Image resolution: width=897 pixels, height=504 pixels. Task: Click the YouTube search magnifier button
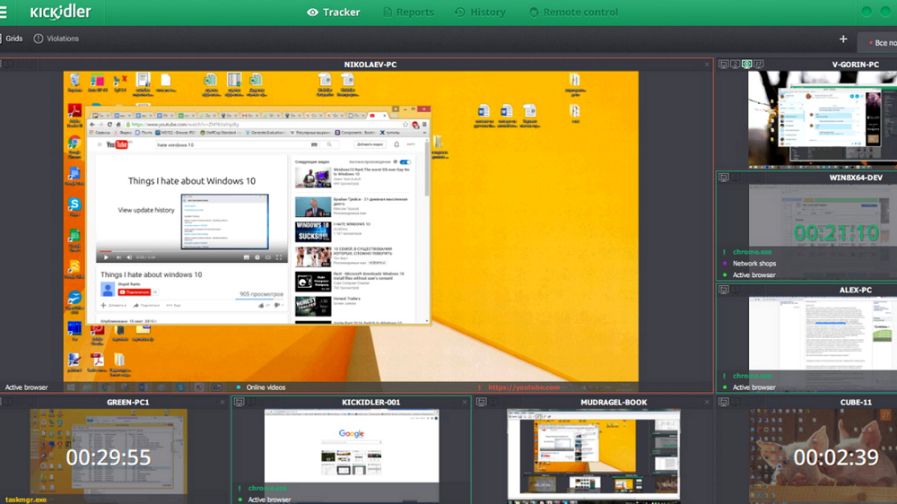(x=329, y=144)
